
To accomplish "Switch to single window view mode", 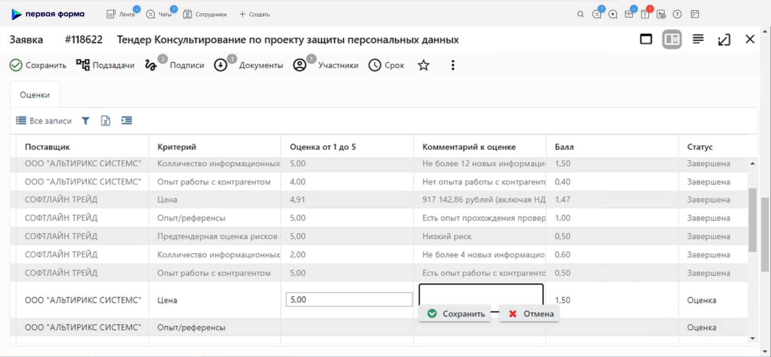I will (646, 39).
